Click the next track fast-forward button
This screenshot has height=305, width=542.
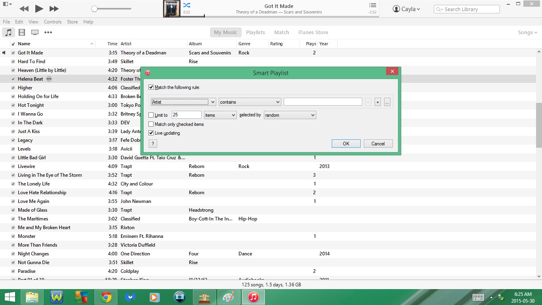tap(54, 9)
